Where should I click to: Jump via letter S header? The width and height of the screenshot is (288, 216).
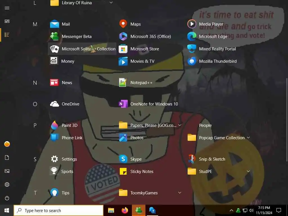coord(35,159)
